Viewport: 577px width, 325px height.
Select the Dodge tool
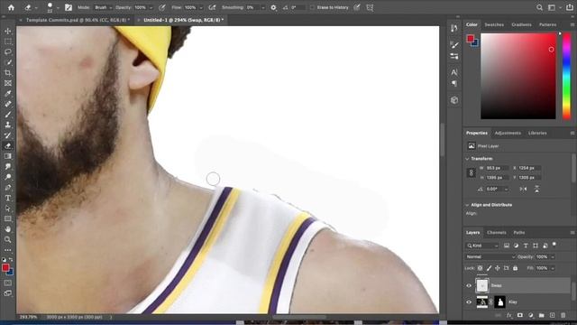pyautogui.click(x=8, y=177)
